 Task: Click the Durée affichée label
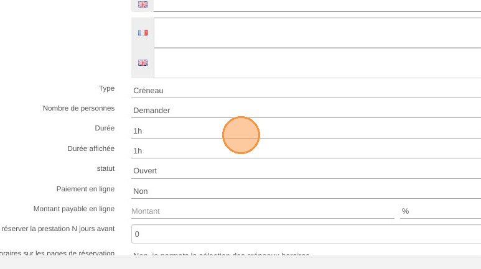pos(91,148)
